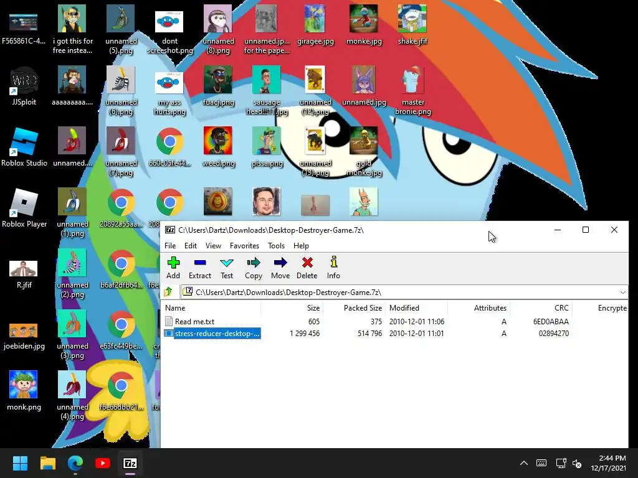Sort file list by Size column
Image resolution: width=638 pixels, height=478 pixels.
(292, 308)
